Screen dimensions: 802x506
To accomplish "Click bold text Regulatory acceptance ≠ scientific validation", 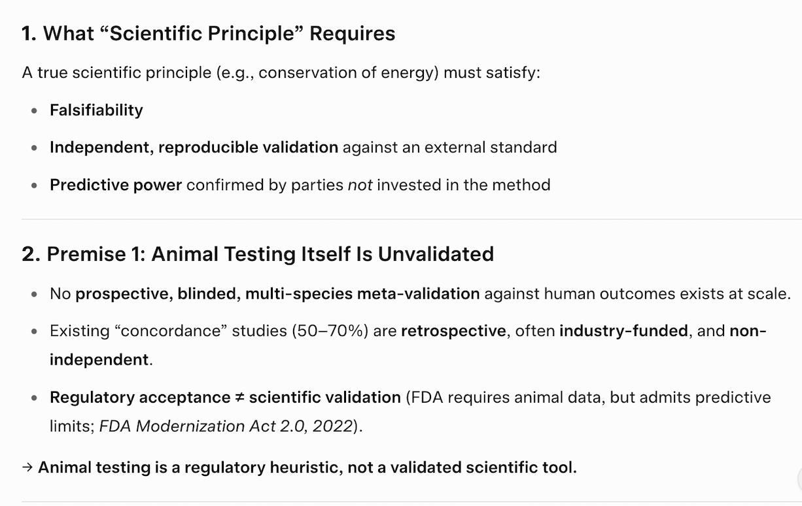I will coord(225,397).
